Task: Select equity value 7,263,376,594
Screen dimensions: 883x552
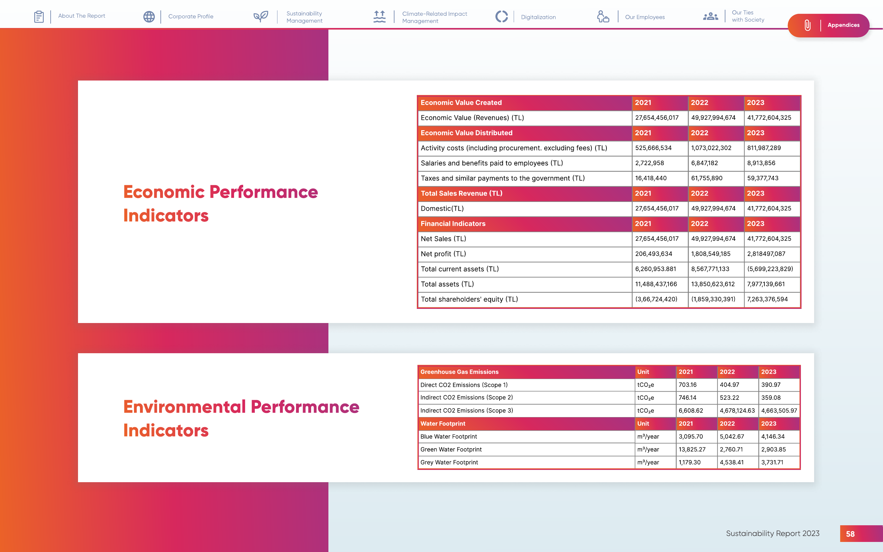Action: click(x=767, y=299)
